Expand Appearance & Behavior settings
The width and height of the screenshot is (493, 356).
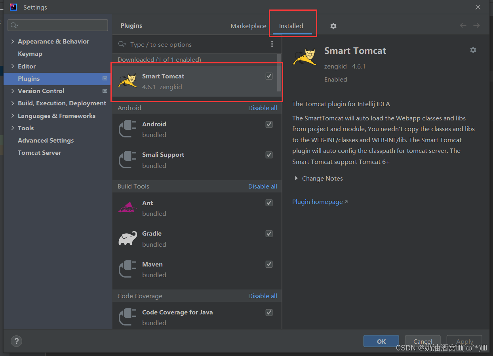13,42
